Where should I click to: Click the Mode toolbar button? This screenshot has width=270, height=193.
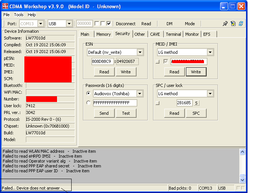[190, 24]
